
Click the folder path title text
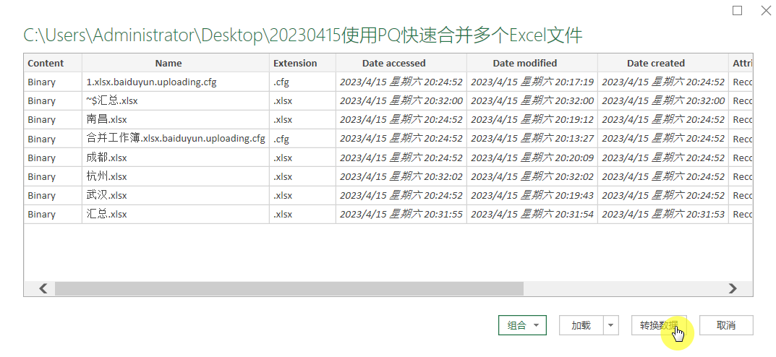[x=303, y=35]
